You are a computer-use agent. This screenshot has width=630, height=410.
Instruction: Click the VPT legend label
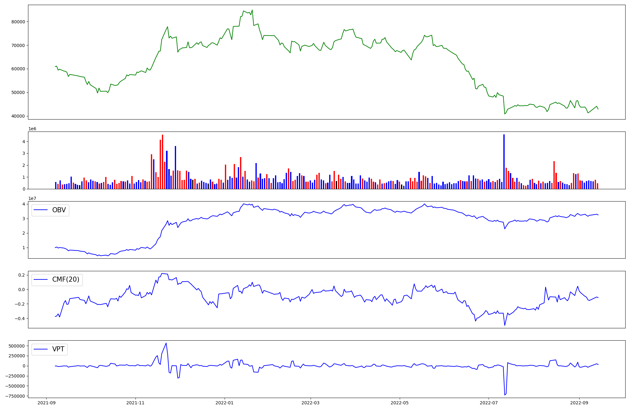pos(58,349)
